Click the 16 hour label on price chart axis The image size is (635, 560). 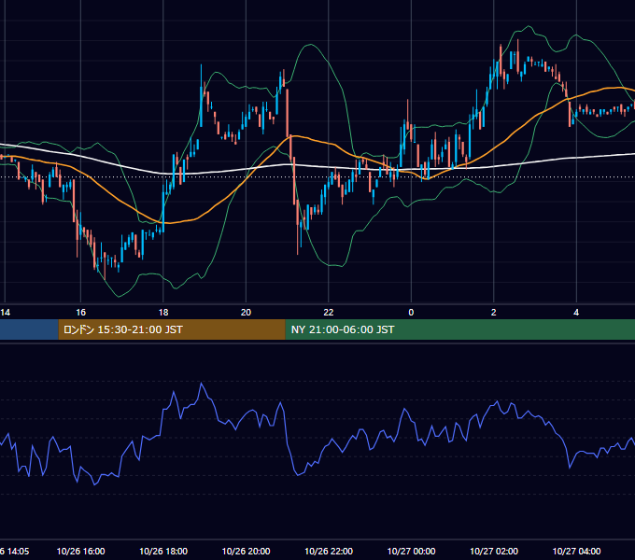coord(81,313)
